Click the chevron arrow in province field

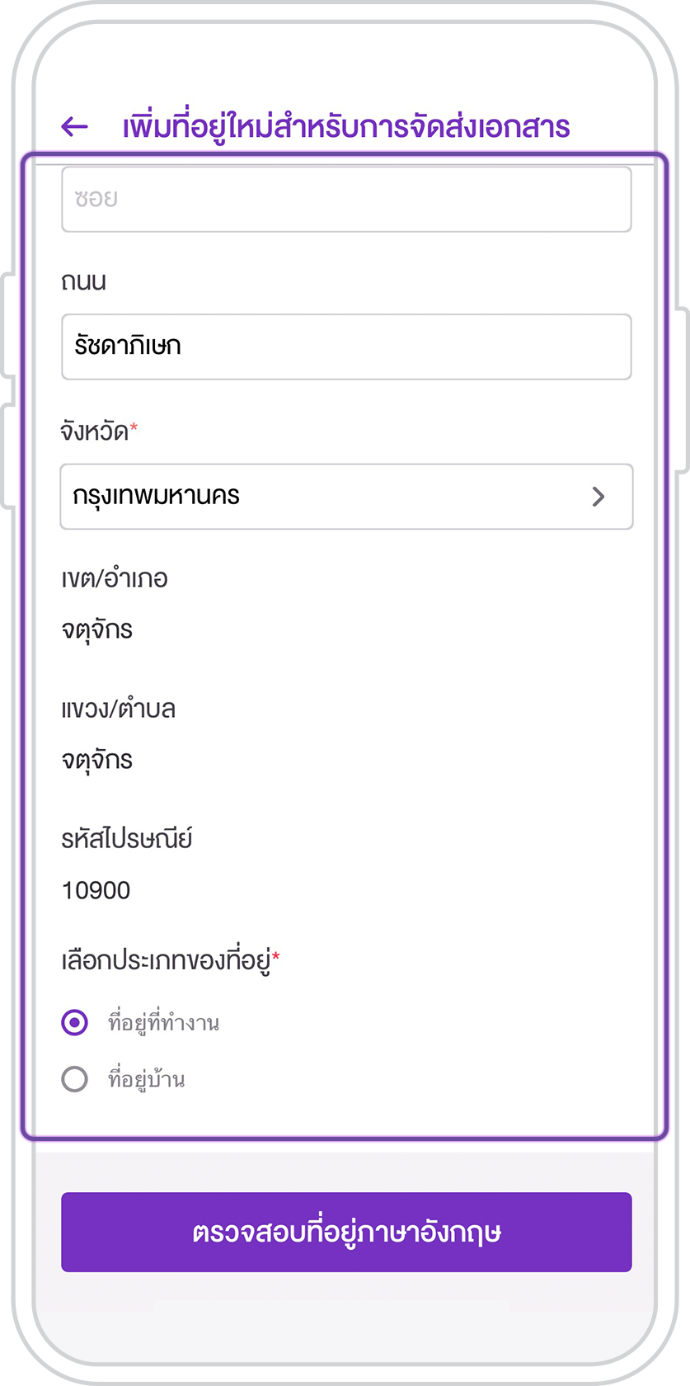coord(598,497)
